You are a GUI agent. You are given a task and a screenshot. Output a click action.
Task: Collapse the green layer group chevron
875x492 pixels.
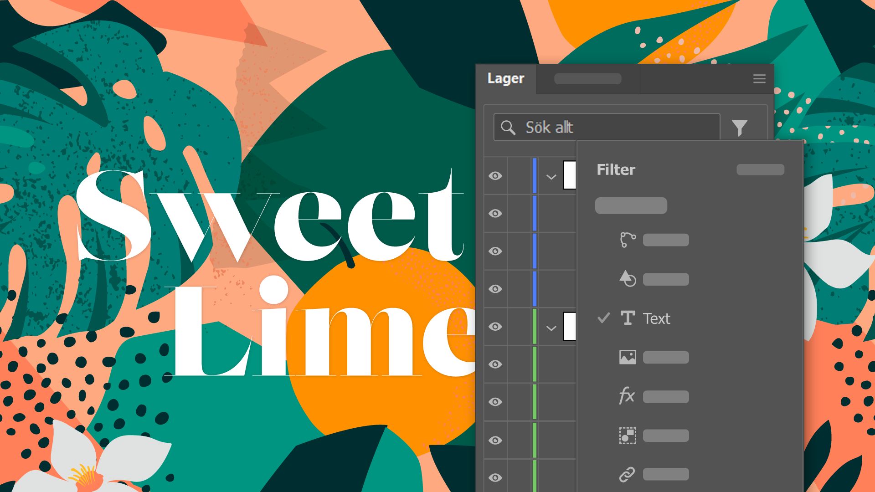[551, 328]
